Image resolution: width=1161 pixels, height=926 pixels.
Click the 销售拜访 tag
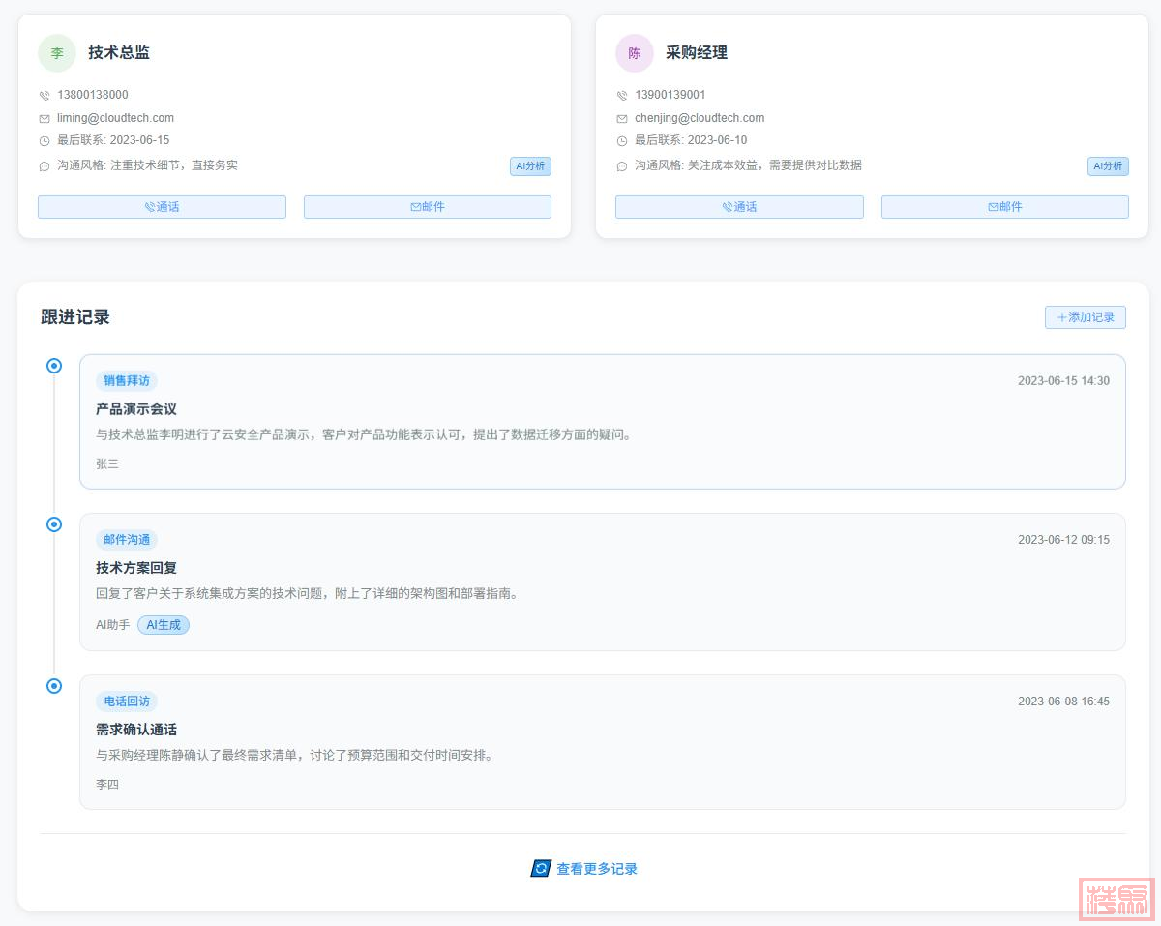127,381
